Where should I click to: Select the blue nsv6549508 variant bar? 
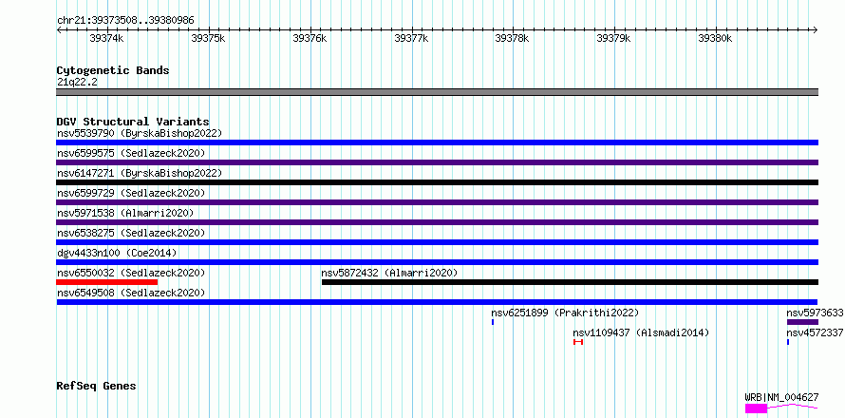(437, 302)
